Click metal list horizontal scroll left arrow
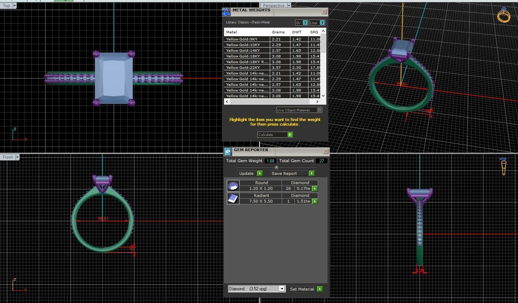Screen dimensions: 518x303 click(x=227, y=101)
